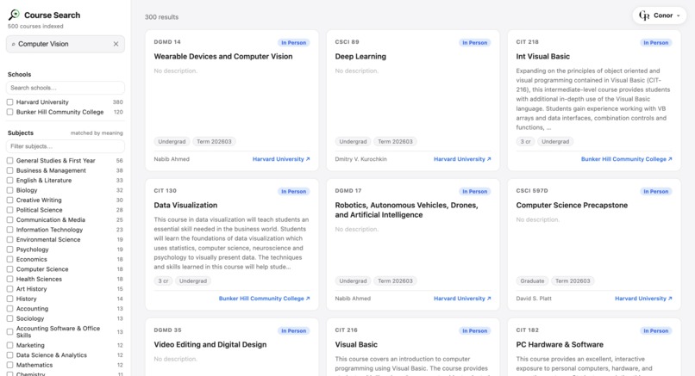
Task: Check the History subject checkbox
Action: click(9, 299)
